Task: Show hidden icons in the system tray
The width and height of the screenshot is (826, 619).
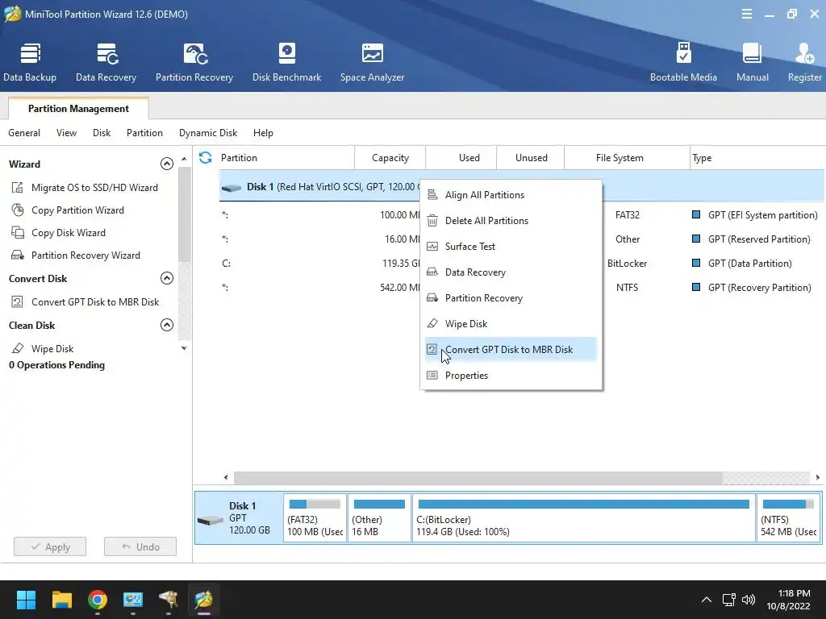Action: pos(707,600)
